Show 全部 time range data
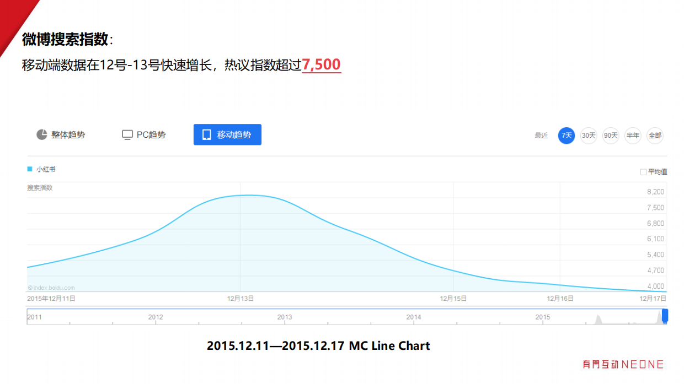Viewport: 684px width, 384px height. pyautogui.click(x=655, y=136)
